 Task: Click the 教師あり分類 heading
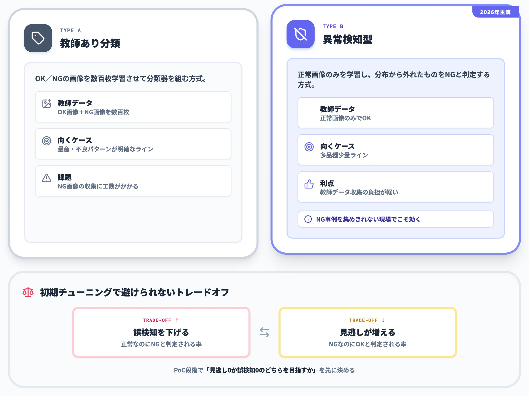coord(90,43)
